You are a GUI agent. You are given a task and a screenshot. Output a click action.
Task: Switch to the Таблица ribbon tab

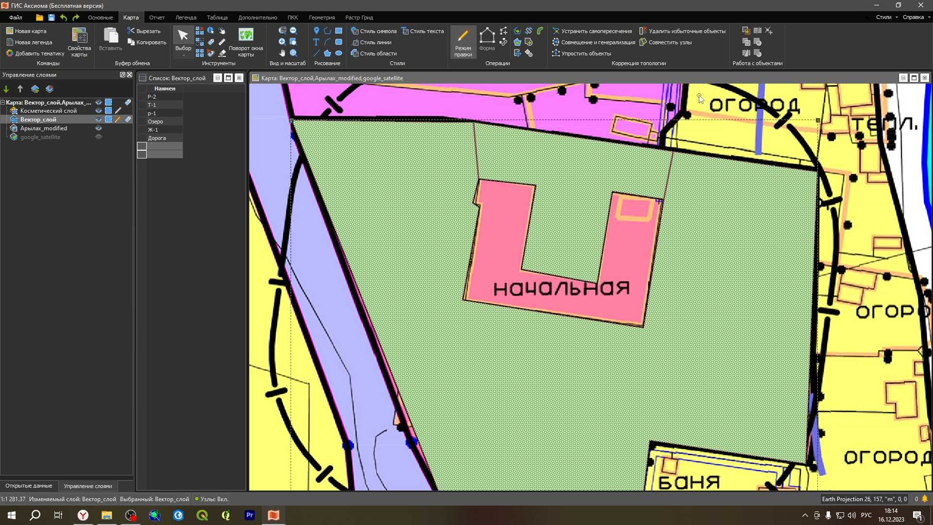217,17
